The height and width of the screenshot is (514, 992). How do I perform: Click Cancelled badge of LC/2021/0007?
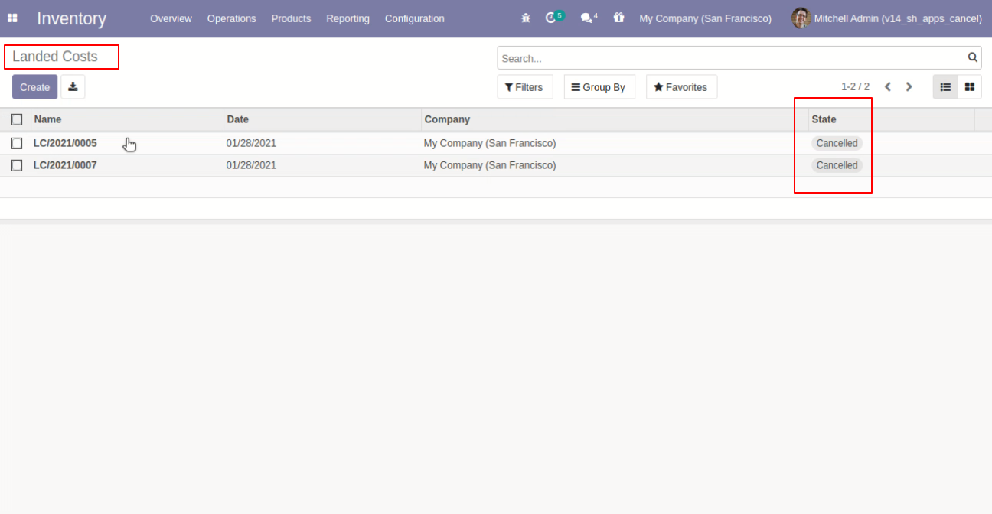(x=837, y=165)
